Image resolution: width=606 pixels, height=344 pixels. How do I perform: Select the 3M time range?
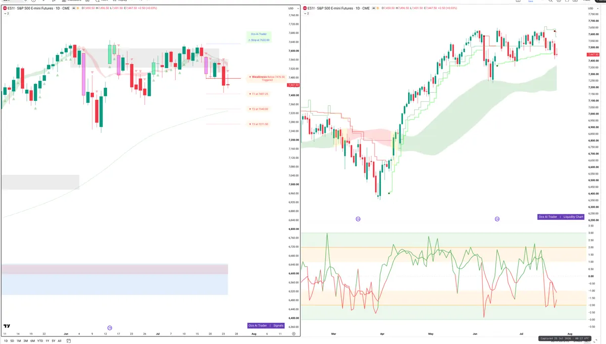[x=26, y=341]
